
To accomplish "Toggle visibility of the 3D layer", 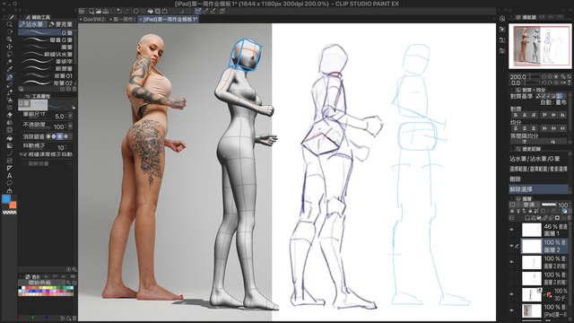I will 512,294.
